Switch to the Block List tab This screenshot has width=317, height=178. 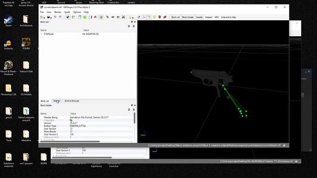tap(45, 101)
